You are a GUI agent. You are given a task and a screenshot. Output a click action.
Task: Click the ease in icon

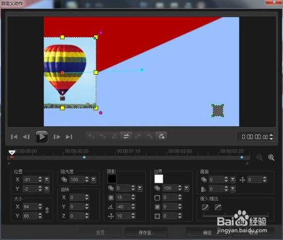(205, 207)
